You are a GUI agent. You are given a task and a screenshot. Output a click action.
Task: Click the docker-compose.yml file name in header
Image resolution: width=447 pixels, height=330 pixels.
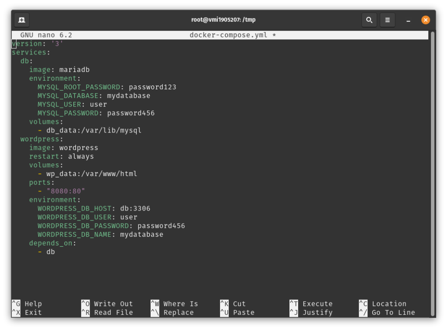228,35
